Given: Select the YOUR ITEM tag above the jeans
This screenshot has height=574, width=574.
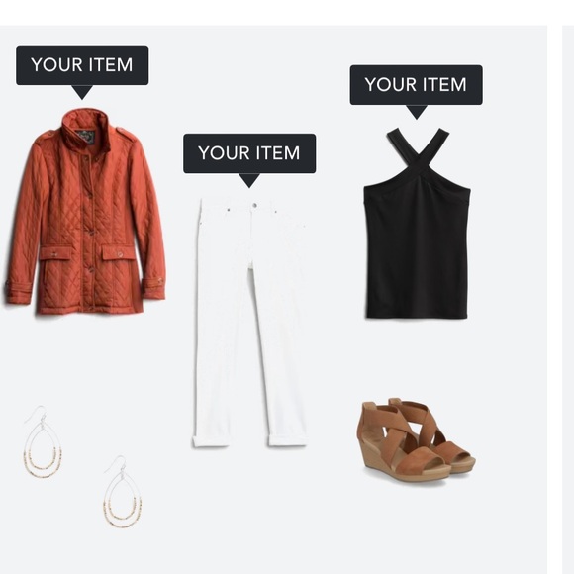Looking at the screenshot, I should point(249,153).
